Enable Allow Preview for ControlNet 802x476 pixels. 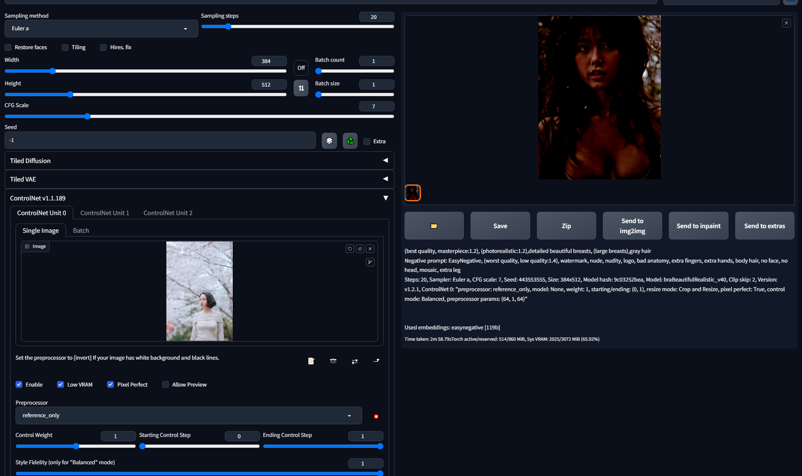166,384
